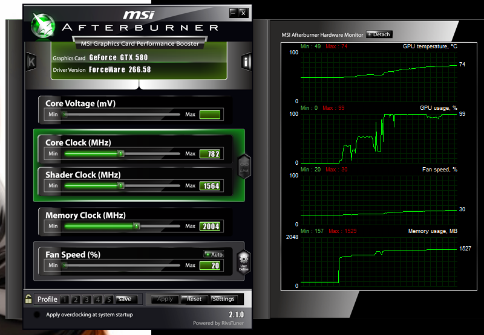Detach the Hardware Monitor panel
The width and height of the screenshot is (484, 335).
(x=379, y=34)
